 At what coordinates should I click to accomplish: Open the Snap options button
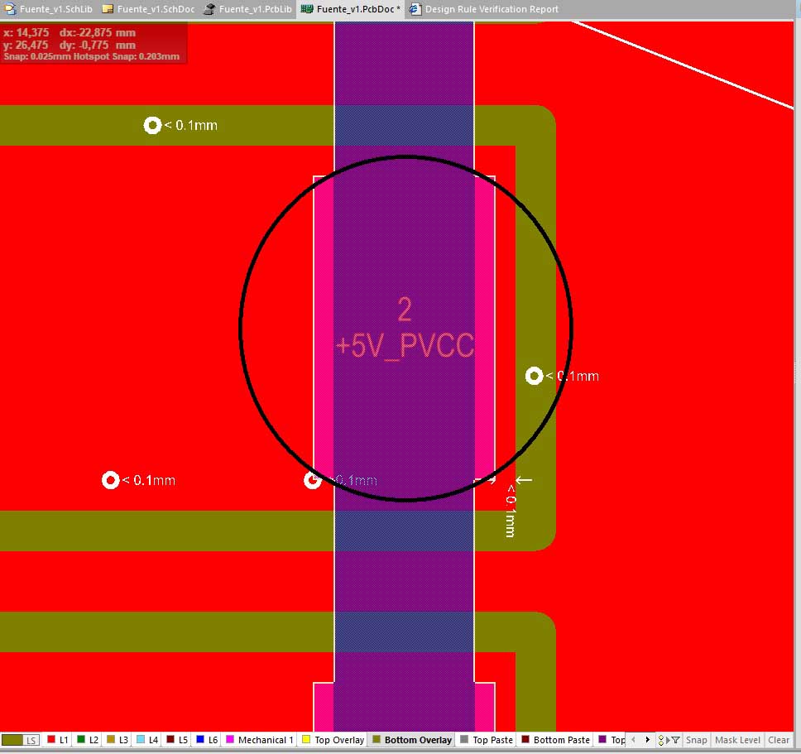pos(697,740)
